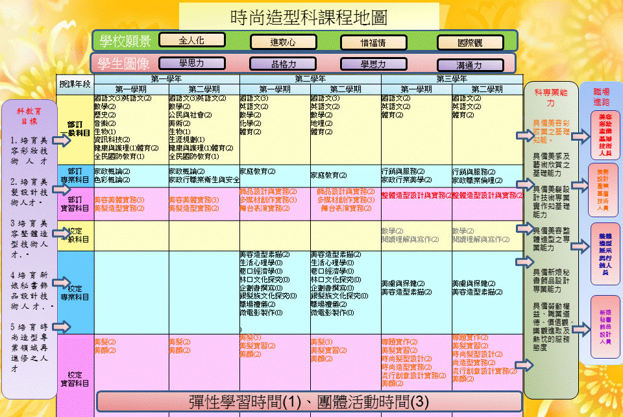The width and height of the screenshot is (623, 417).
Task: Select the 美術(2) course entry
Action: click(180, 123)
